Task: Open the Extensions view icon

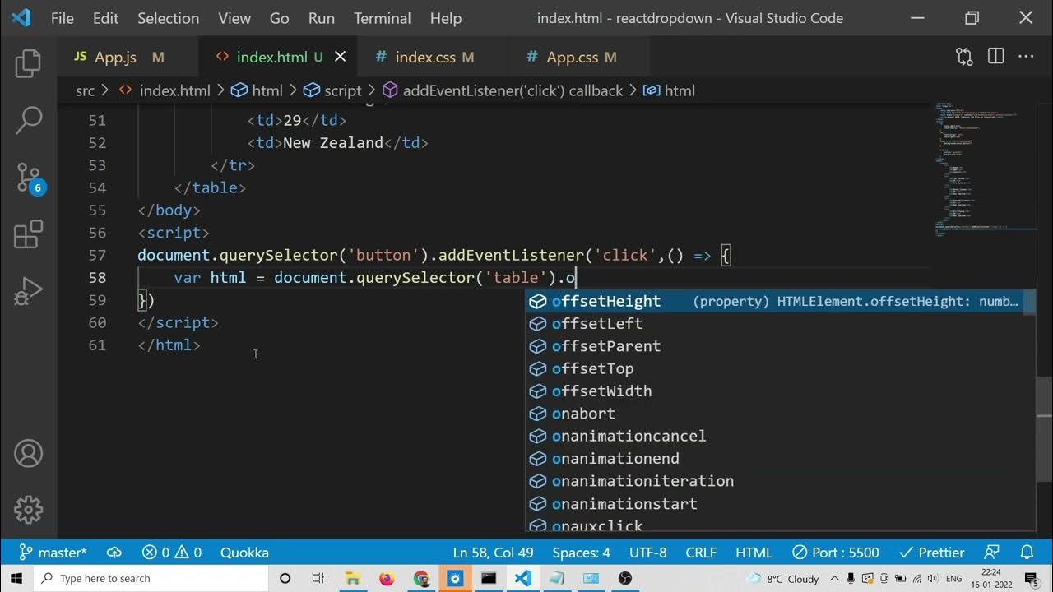Action: pyautogui.click(x=28, y=234)
